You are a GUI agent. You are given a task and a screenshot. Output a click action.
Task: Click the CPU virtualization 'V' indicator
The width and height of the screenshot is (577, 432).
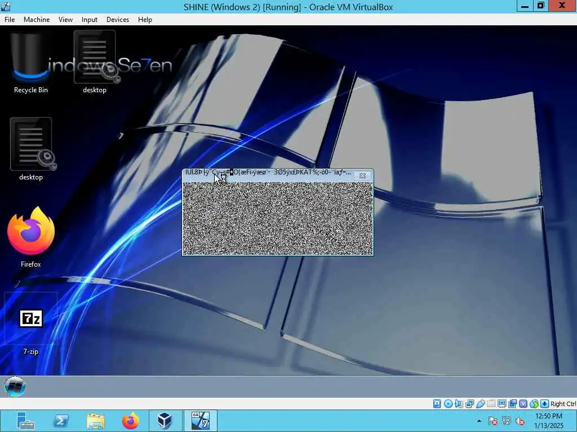[x=523, y=404]
